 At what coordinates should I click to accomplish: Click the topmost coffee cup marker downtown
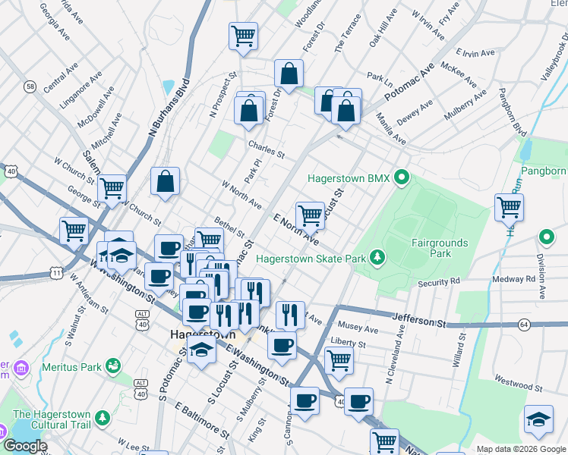pyautogui.click(x=169, y=249)
